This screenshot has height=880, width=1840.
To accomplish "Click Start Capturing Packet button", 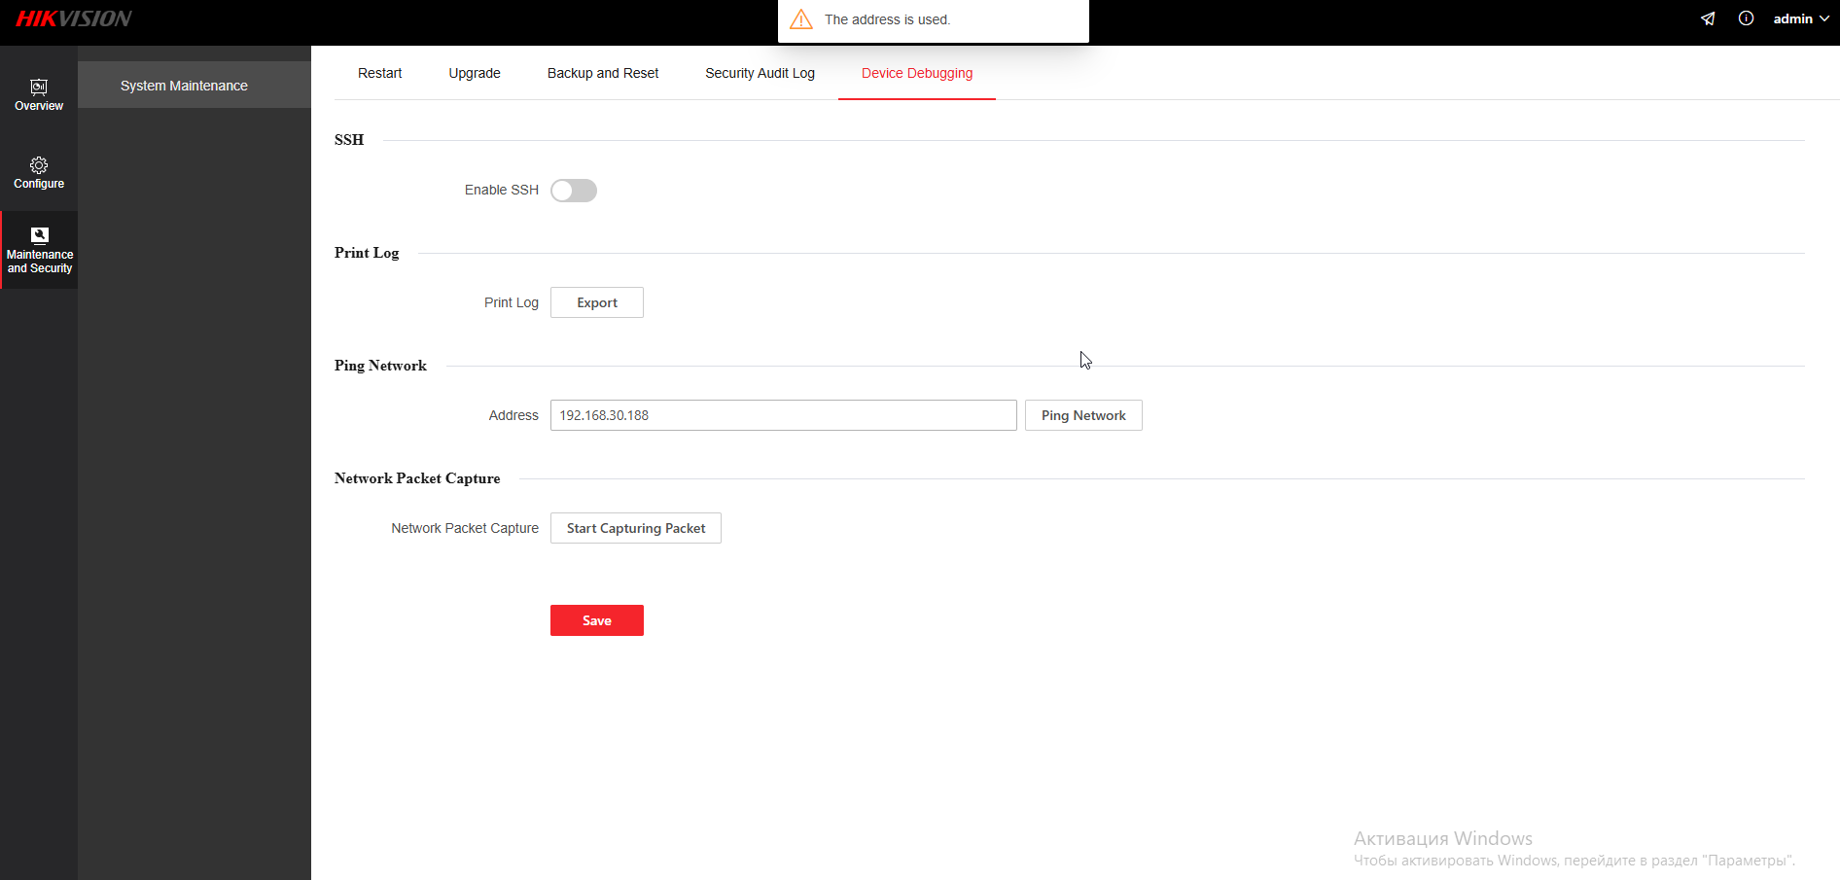I will (635, 528).
